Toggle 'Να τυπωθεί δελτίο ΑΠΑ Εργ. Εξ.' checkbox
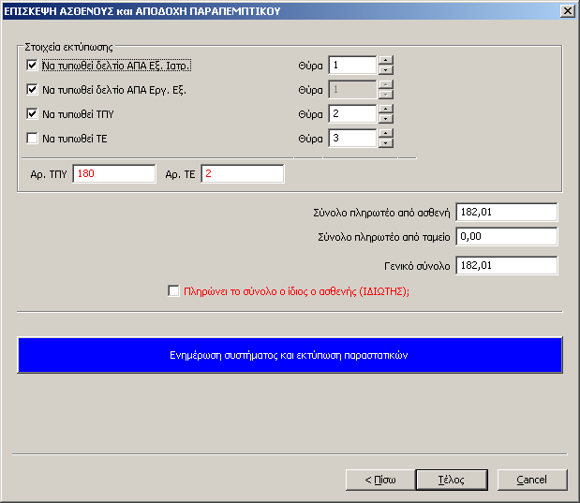580x503 pixels. (33, 91)
